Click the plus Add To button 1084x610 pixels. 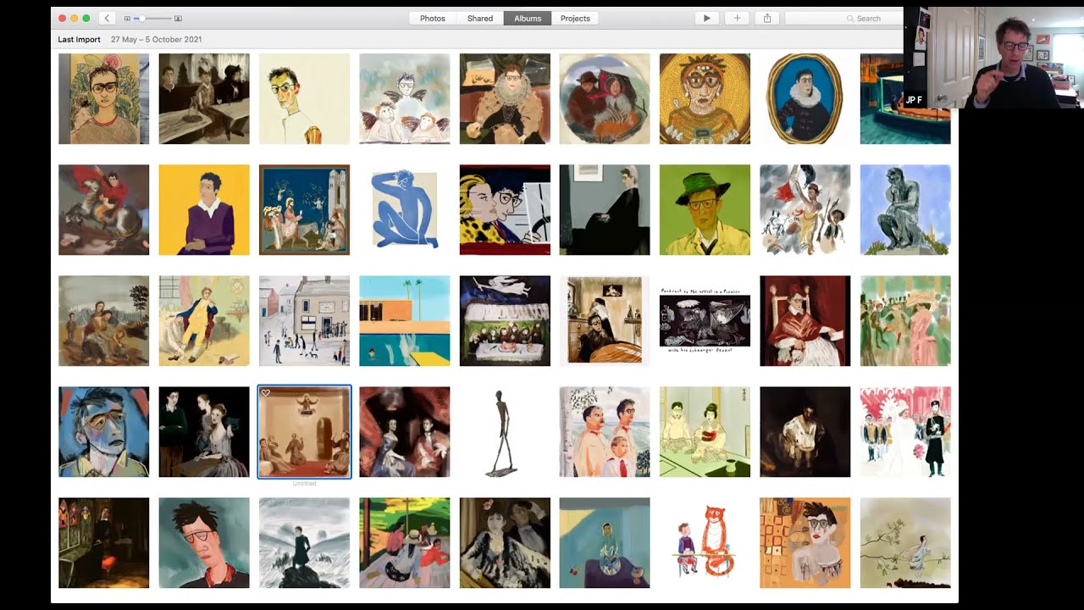737,18
